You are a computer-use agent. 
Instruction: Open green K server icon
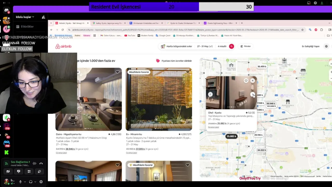(6, 152)
